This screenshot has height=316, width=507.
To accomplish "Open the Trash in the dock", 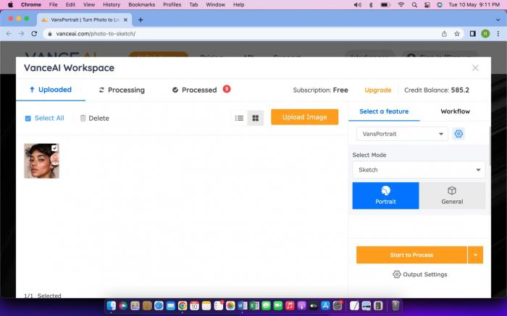I will click(395, 305).
